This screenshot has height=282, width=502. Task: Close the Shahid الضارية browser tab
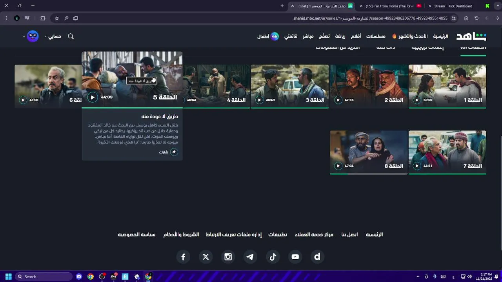pyautogui.click(x=292, y=6)
